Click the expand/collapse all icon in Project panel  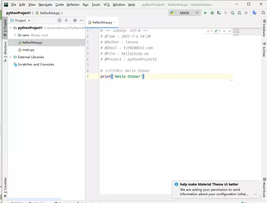[x=66, y=20]
